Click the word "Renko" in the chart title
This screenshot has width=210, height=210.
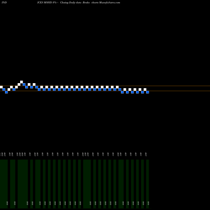coord(86,3)
